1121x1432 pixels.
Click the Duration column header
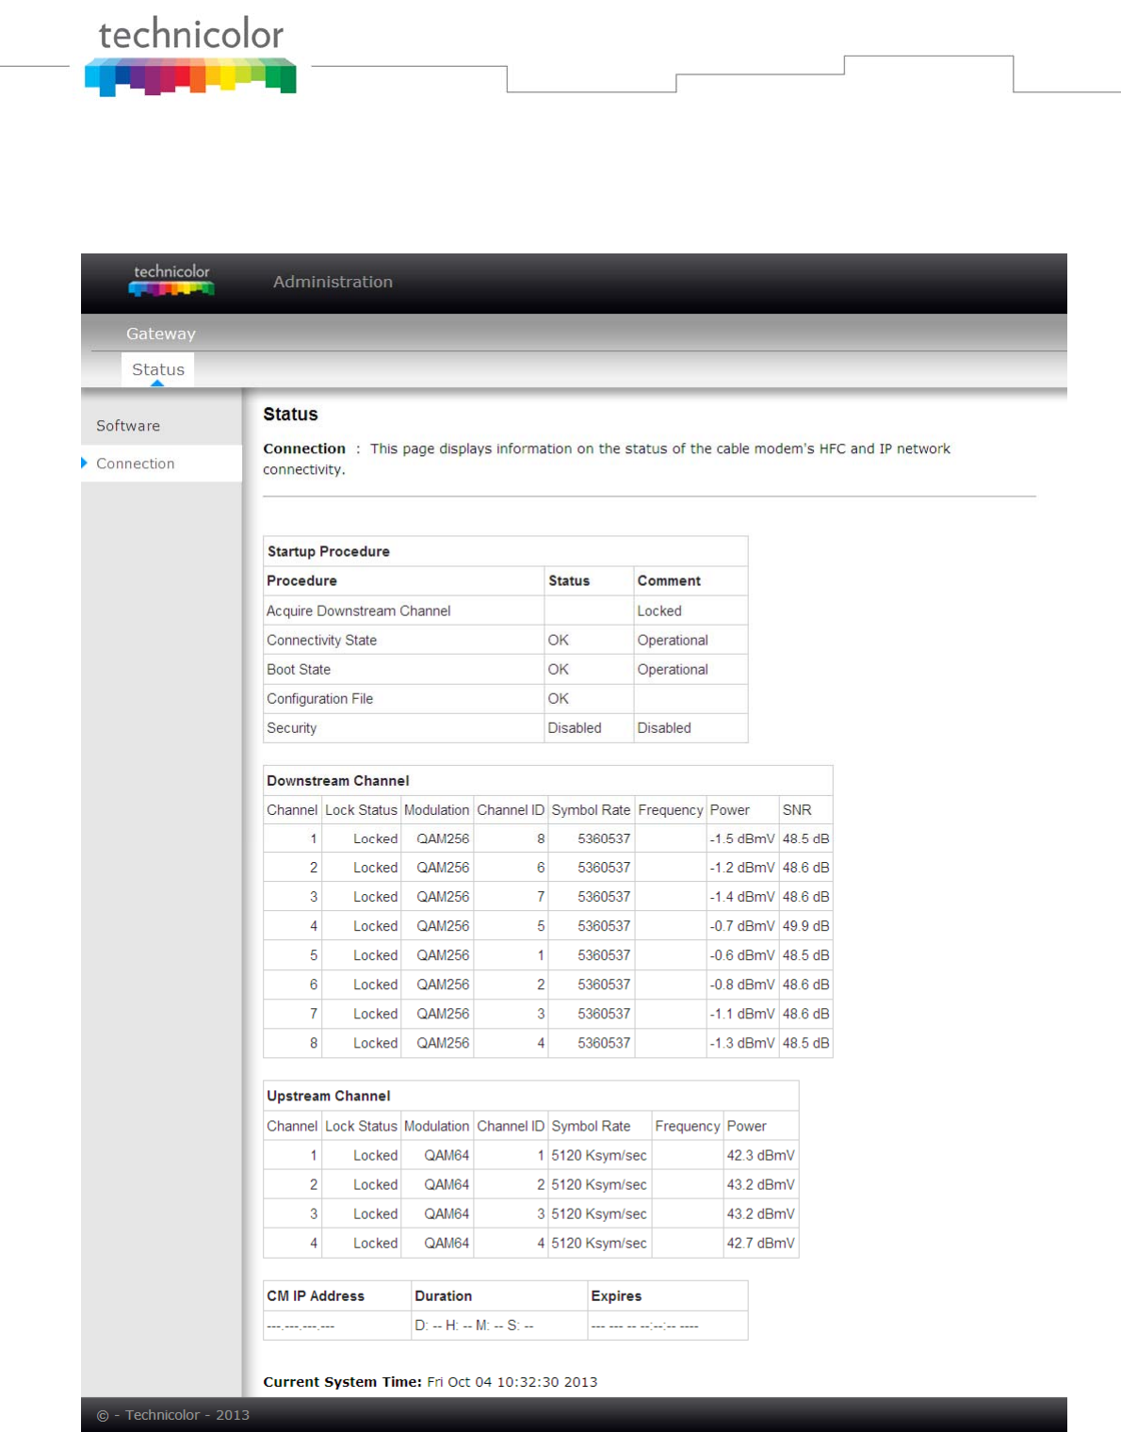pyautogui.click(x=444, y=1295)
